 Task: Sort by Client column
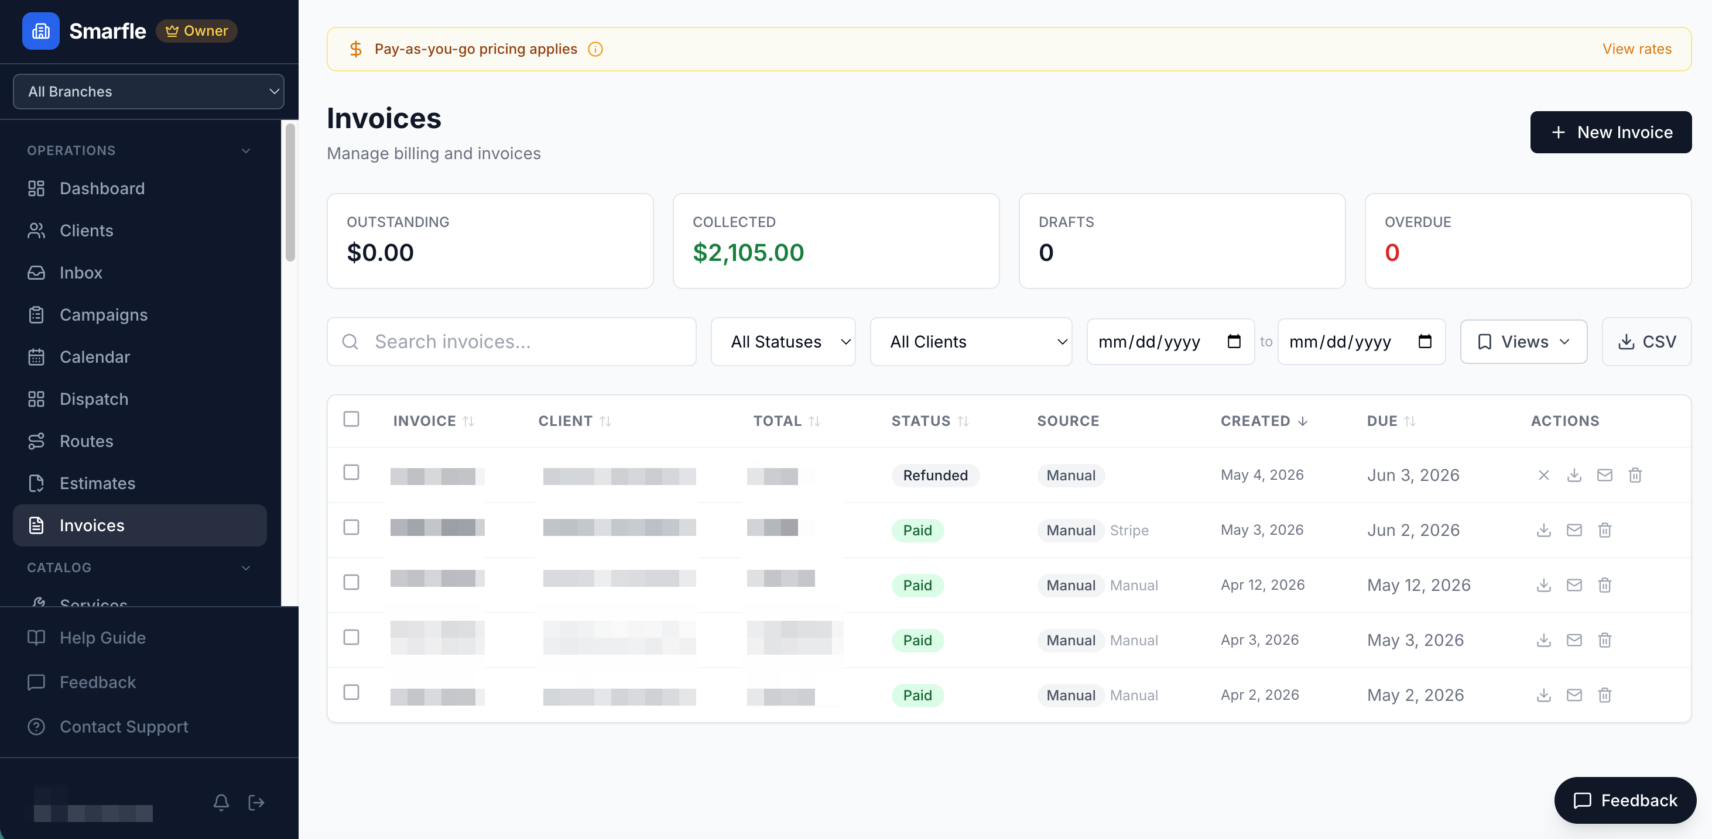(x=574, y=421)
